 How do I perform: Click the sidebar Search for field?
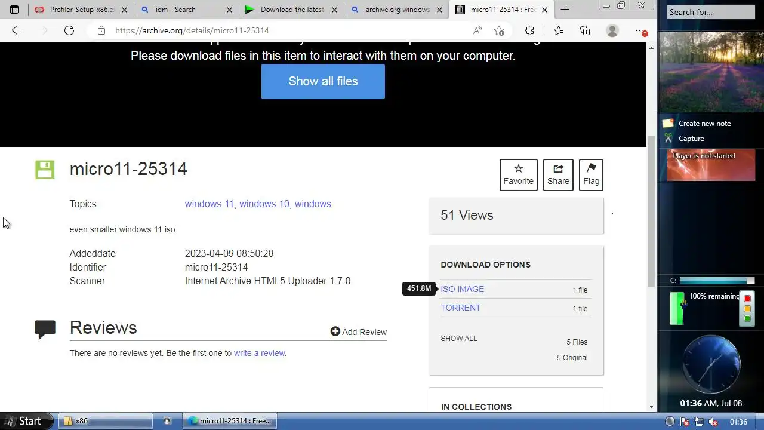click(x=710, y=12)
